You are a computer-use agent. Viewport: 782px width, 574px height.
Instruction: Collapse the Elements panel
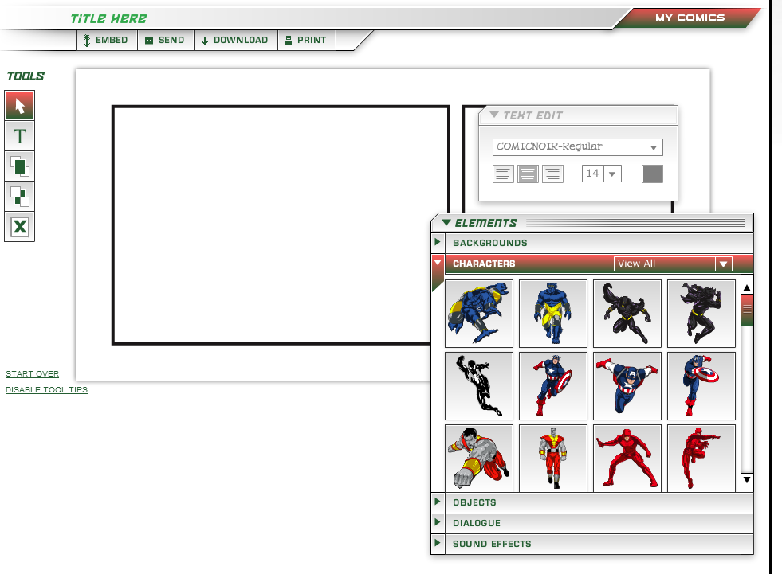(446, 222)
